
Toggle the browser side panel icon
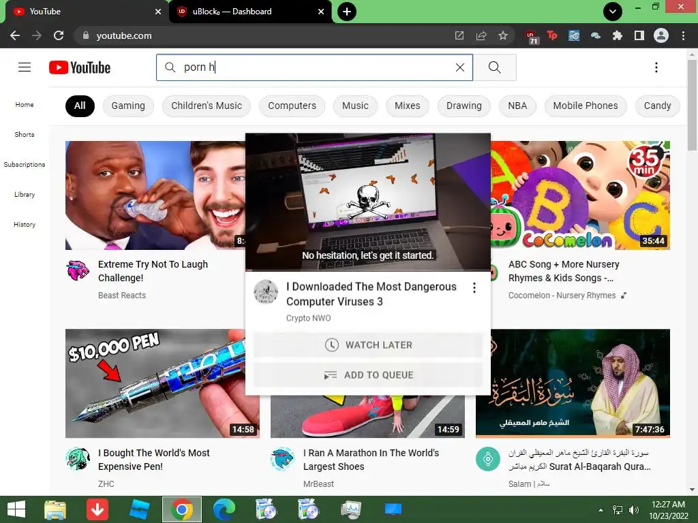pyautogui.click(x=639, y=35)
